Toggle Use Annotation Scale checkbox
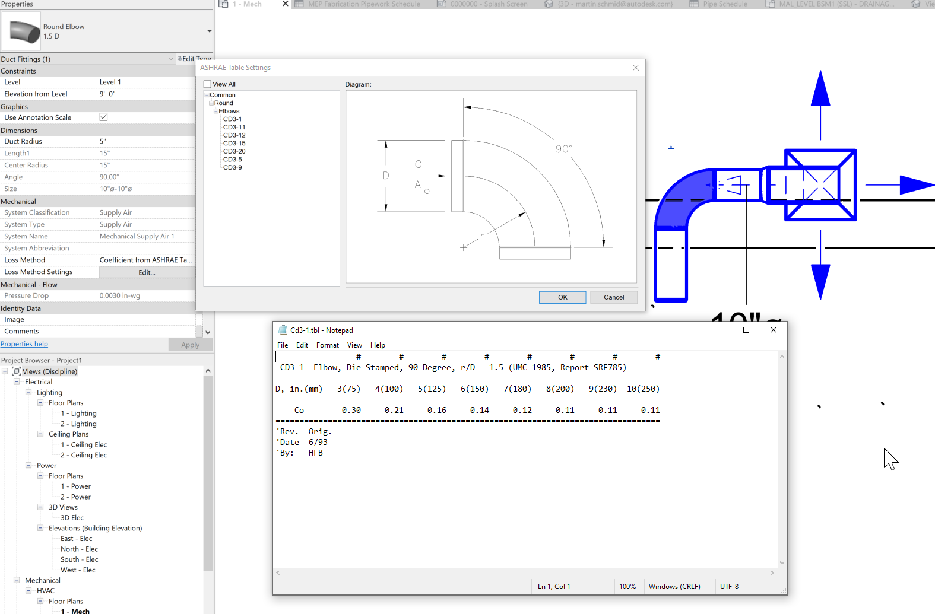935x614 pixels. pyautogui.click(x=104, y=117)
